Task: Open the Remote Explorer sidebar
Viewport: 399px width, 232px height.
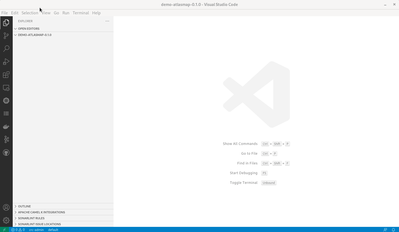Action: tap(6, 88)
